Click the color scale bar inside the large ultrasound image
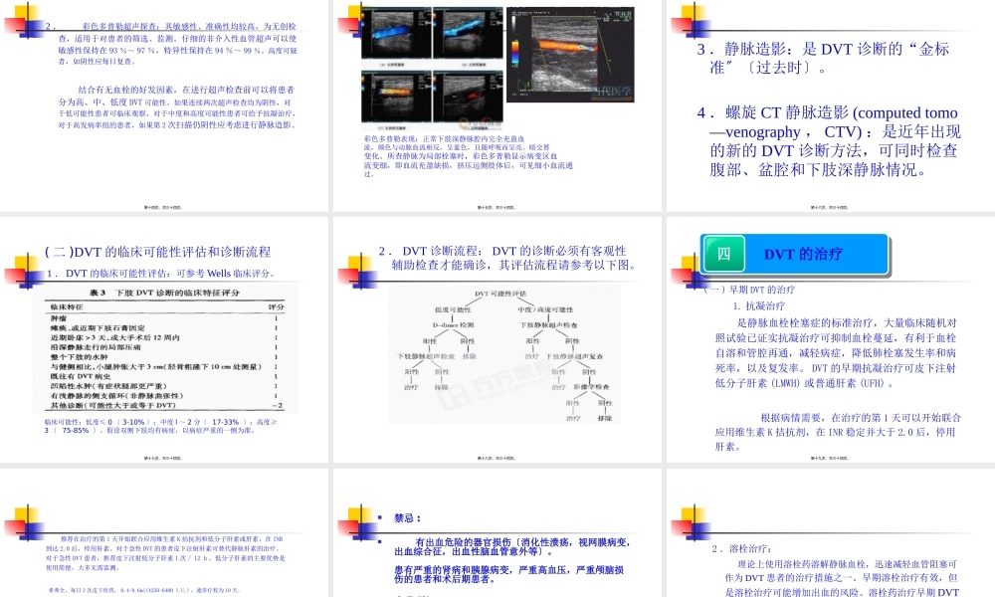 pyautogui.click(x=513, y=50)
